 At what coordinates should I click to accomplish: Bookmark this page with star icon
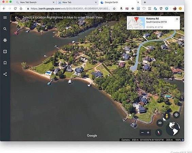(114, 8)
